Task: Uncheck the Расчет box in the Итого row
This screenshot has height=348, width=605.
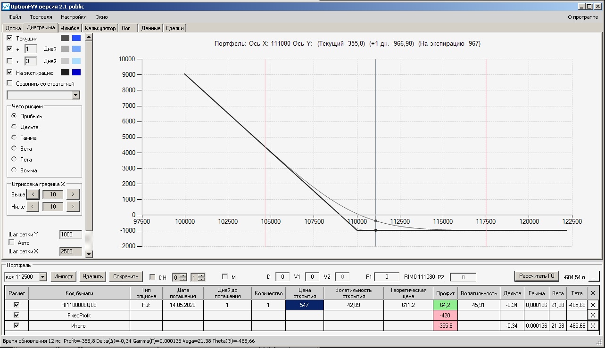Action: tap(17, 325)
